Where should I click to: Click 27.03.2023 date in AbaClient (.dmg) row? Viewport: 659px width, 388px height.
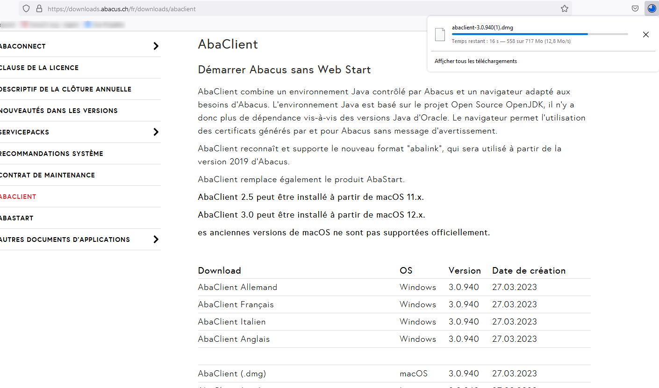[x=515, y=374]
